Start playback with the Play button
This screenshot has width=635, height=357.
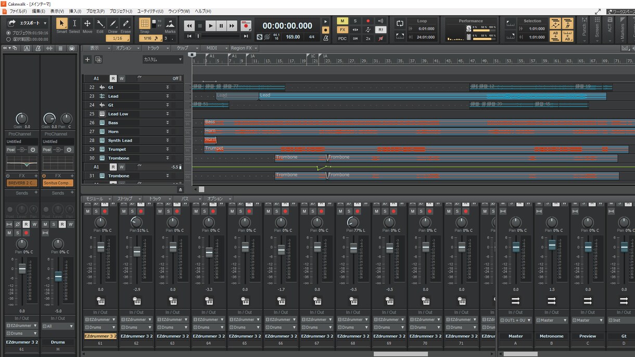pyautogui.click(x=210, y=25)
